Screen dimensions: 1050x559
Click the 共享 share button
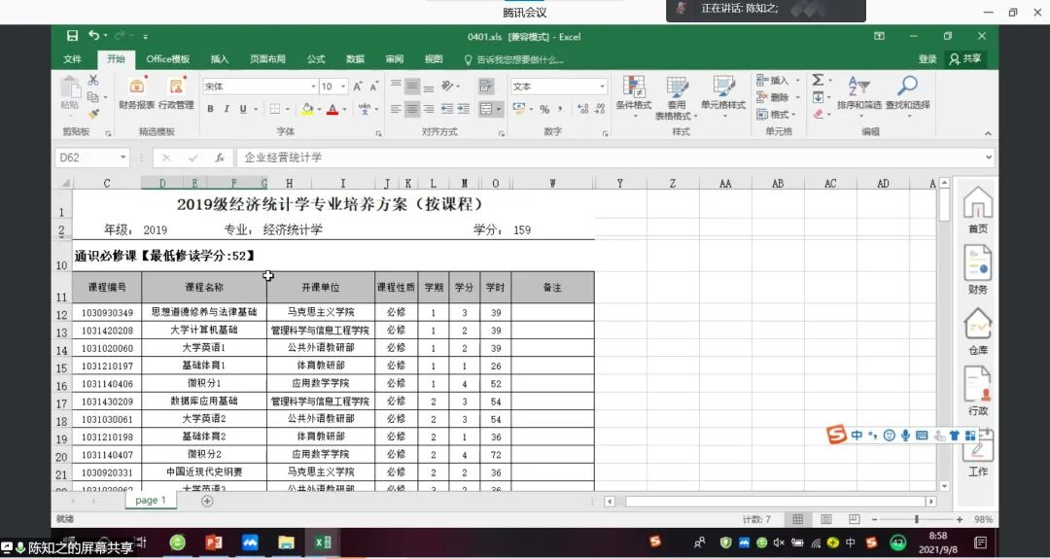[x=965, y=59]
